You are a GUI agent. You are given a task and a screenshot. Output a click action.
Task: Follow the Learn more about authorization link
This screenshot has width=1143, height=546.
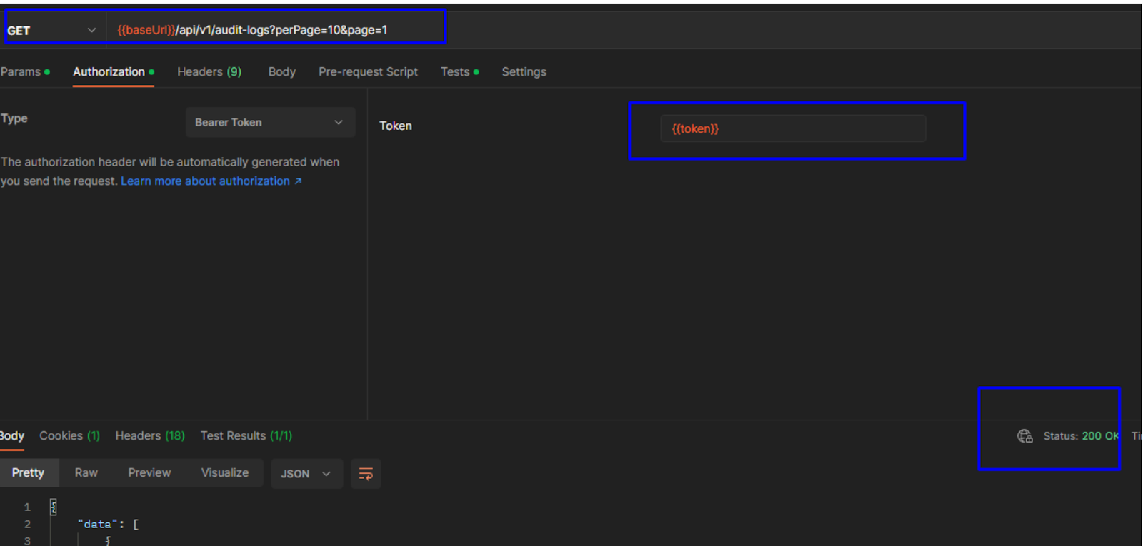click(206, 181)
